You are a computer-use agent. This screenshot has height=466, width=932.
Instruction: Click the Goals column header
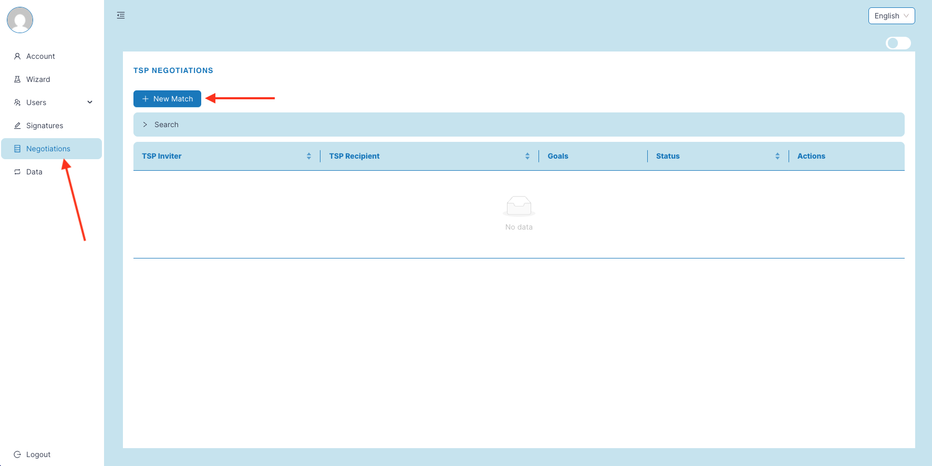[x=593, y=156]
